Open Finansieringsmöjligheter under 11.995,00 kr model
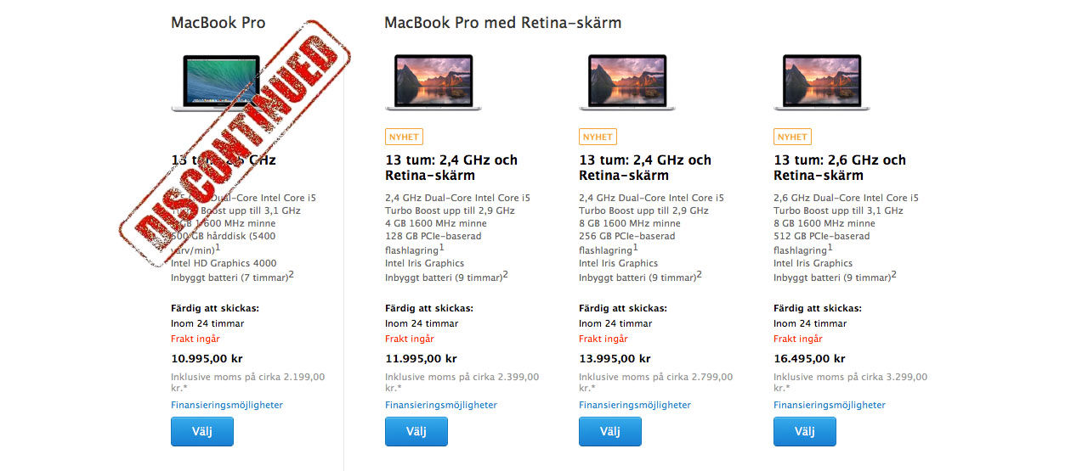 click(441, 405)
